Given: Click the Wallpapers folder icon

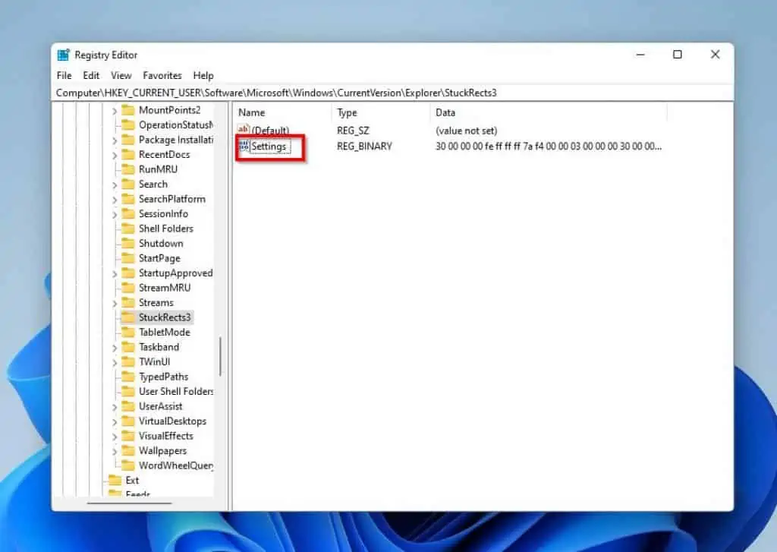Looking at the screenshot, I should (127, 450).
